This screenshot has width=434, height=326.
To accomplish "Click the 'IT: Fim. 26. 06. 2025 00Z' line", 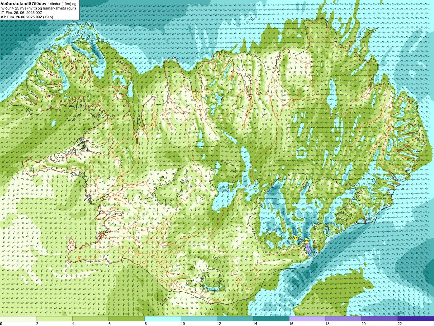I will coord(21,13).
